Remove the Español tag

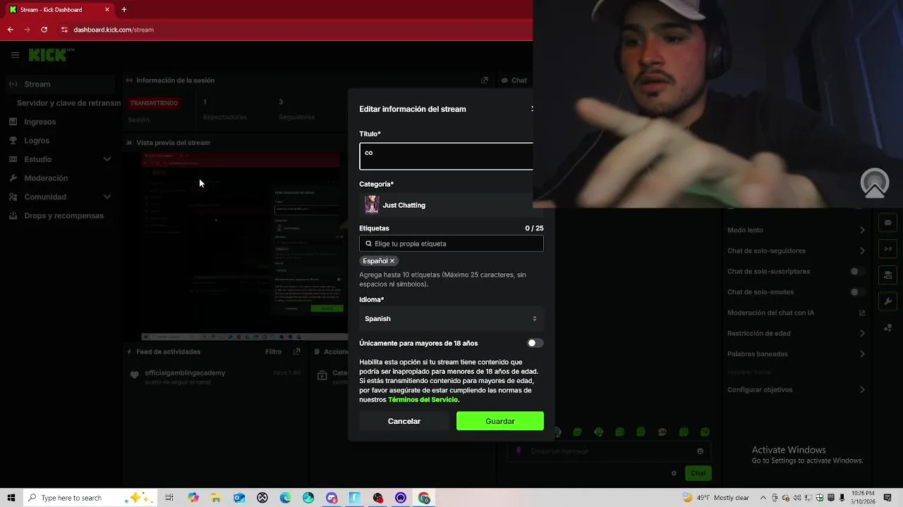392,261
